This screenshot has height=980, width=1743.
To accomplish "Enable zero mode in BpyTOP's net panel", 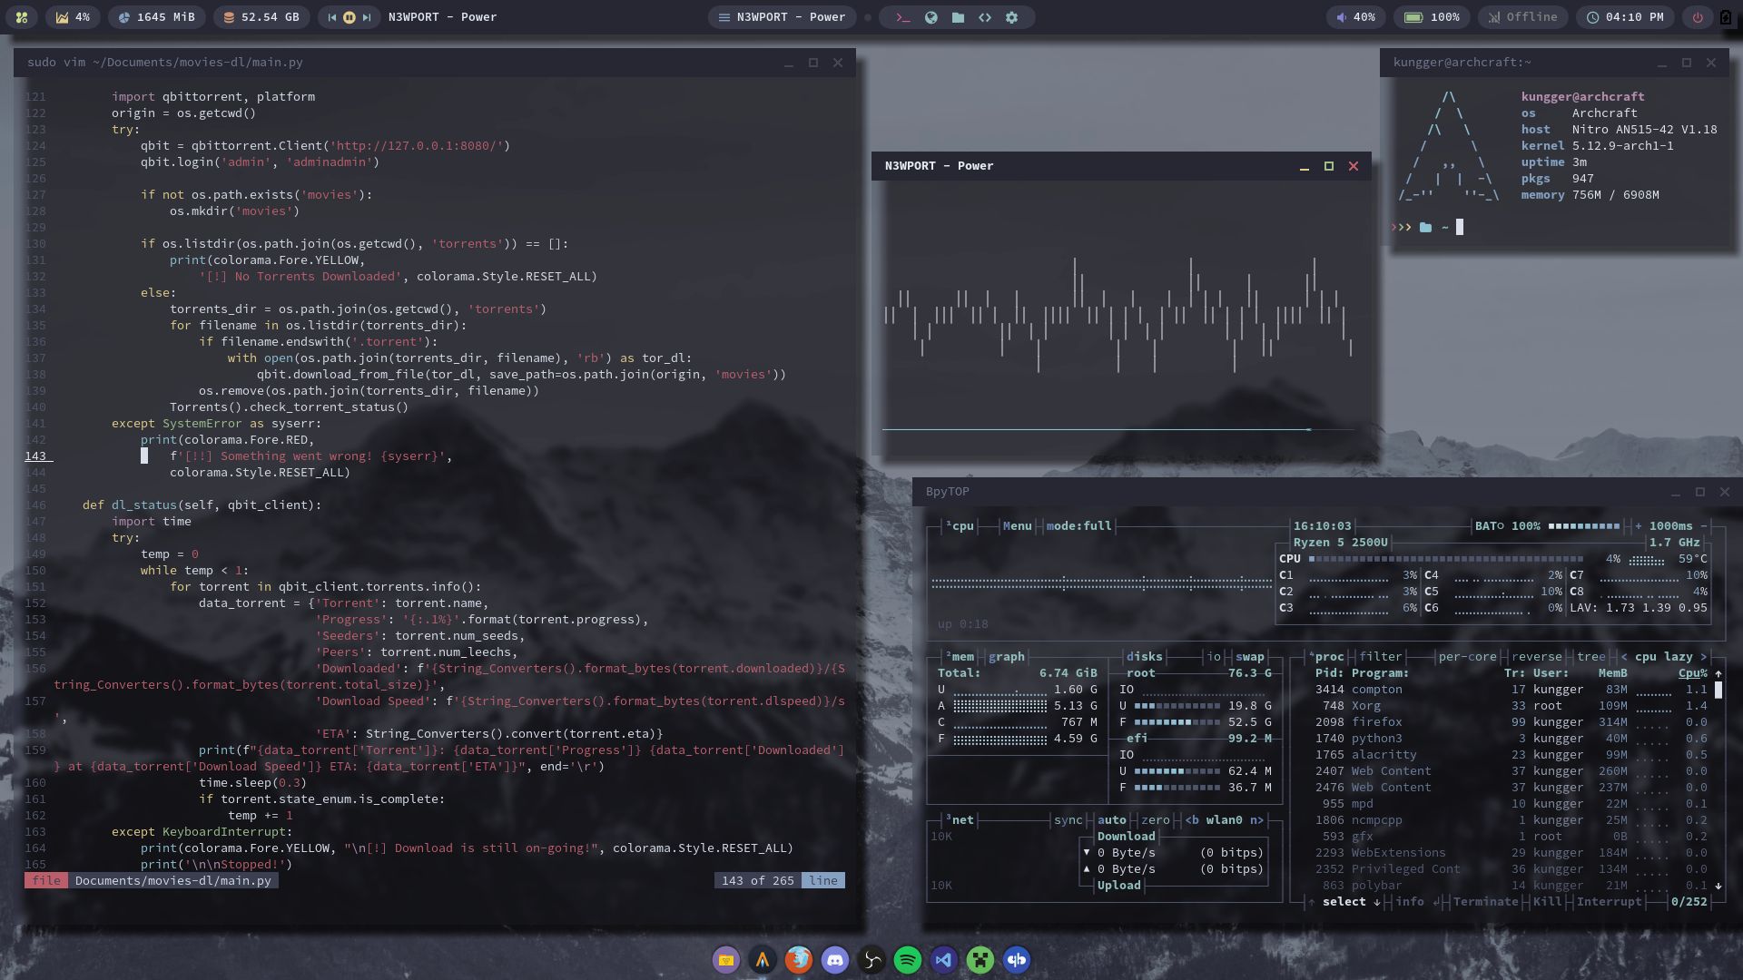I will point(1155,819).
